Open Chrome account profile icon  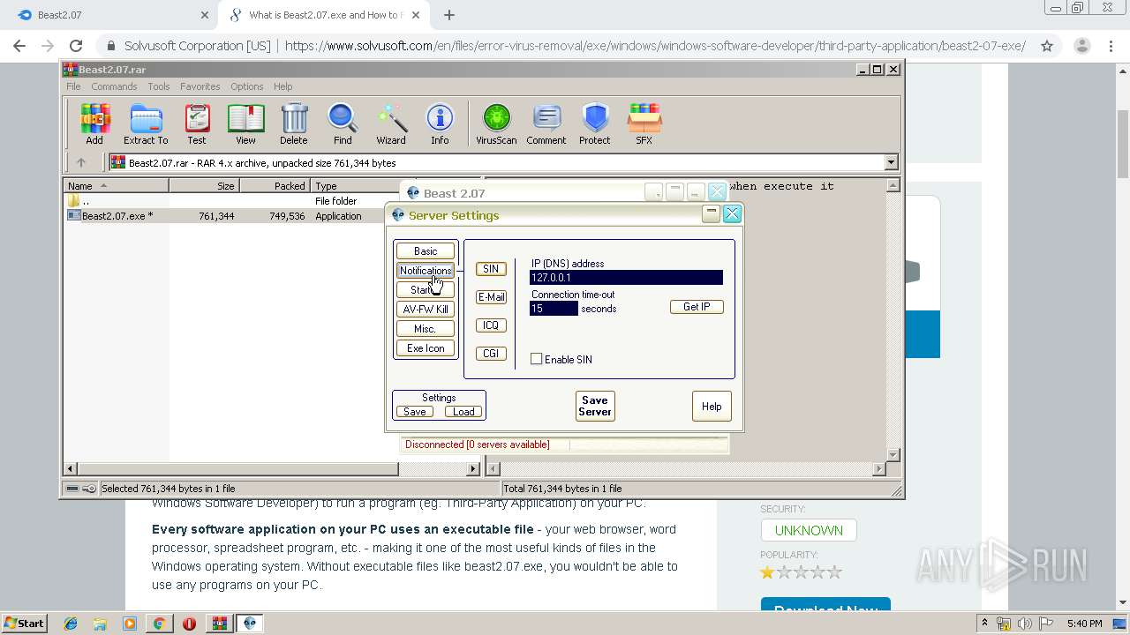click(x=1081, y=46)
